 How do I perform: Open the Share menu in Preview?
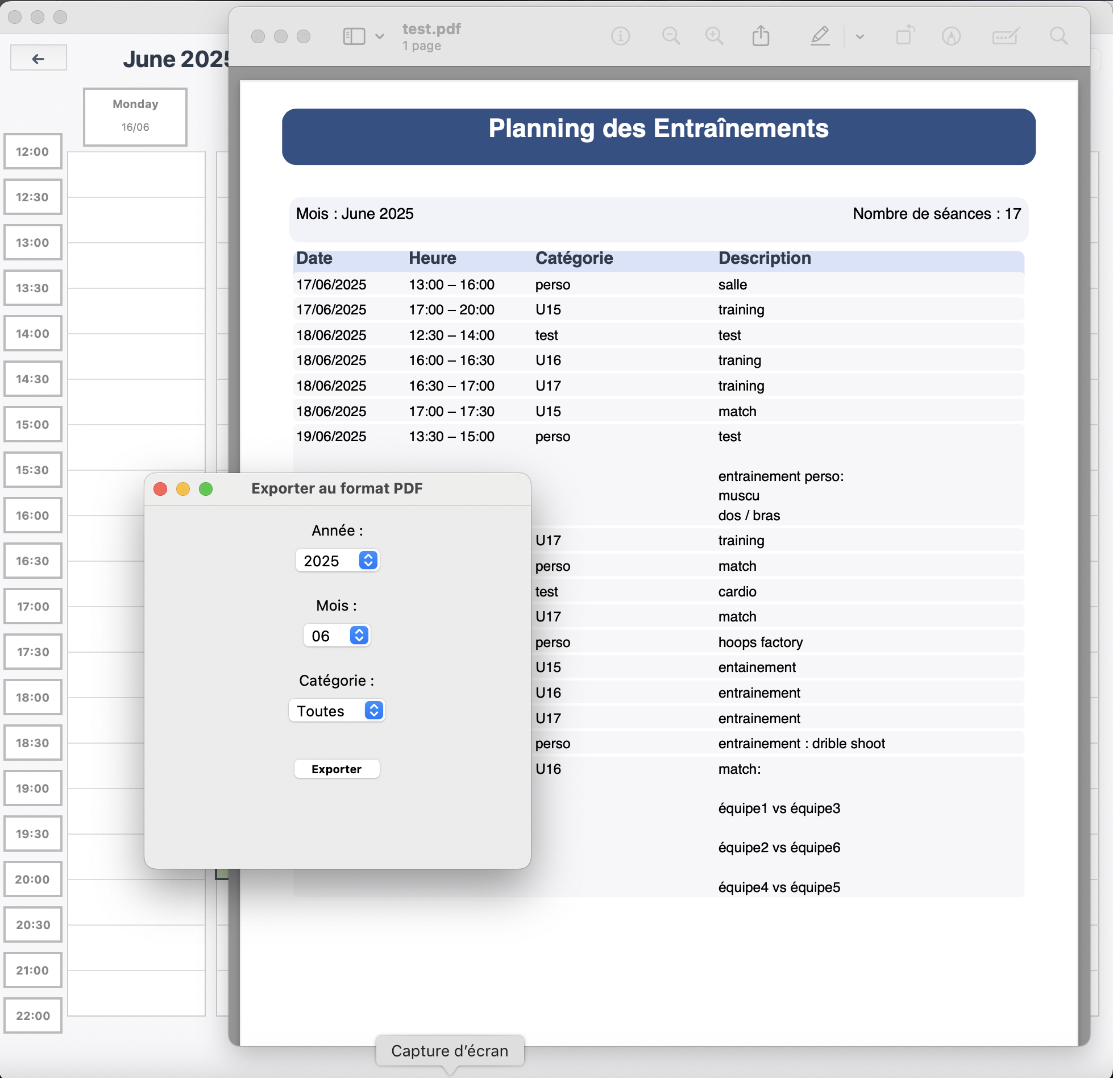(761, 36)
